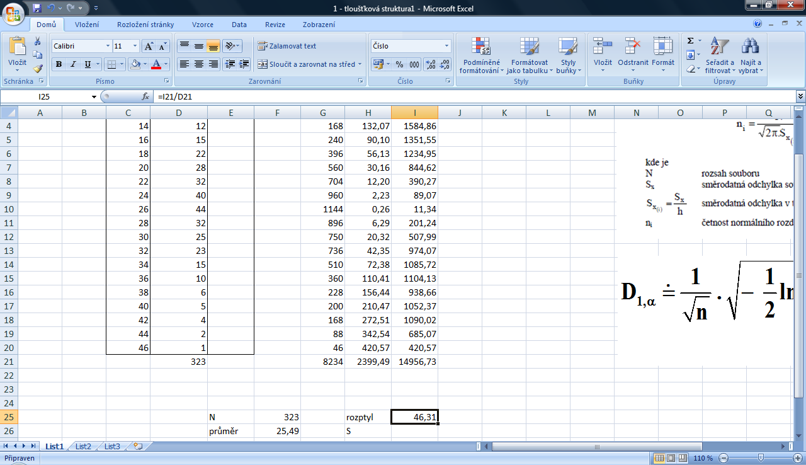Switch to the Vzorce tab
806x465 pixels.
(x=203, y=25)
